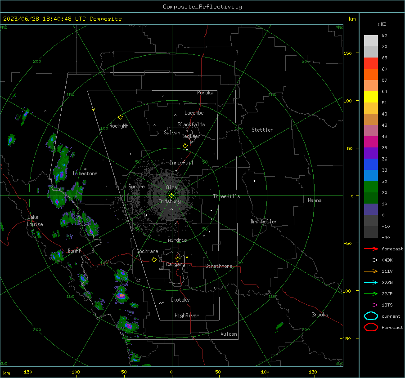Click the Vulcan label

(x=229, y=334)
